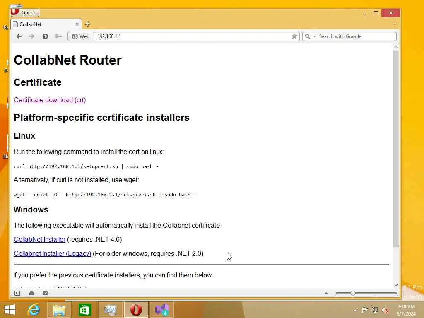Image resolution: width=424 pixels, height=318 pixels.
Task: Click the curl setupcert.sh command text
Action: point(86,166)
